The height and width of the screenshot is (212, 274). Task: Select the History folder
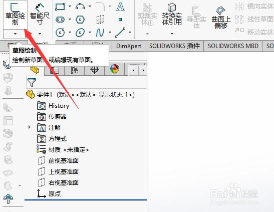pos(53,106)
